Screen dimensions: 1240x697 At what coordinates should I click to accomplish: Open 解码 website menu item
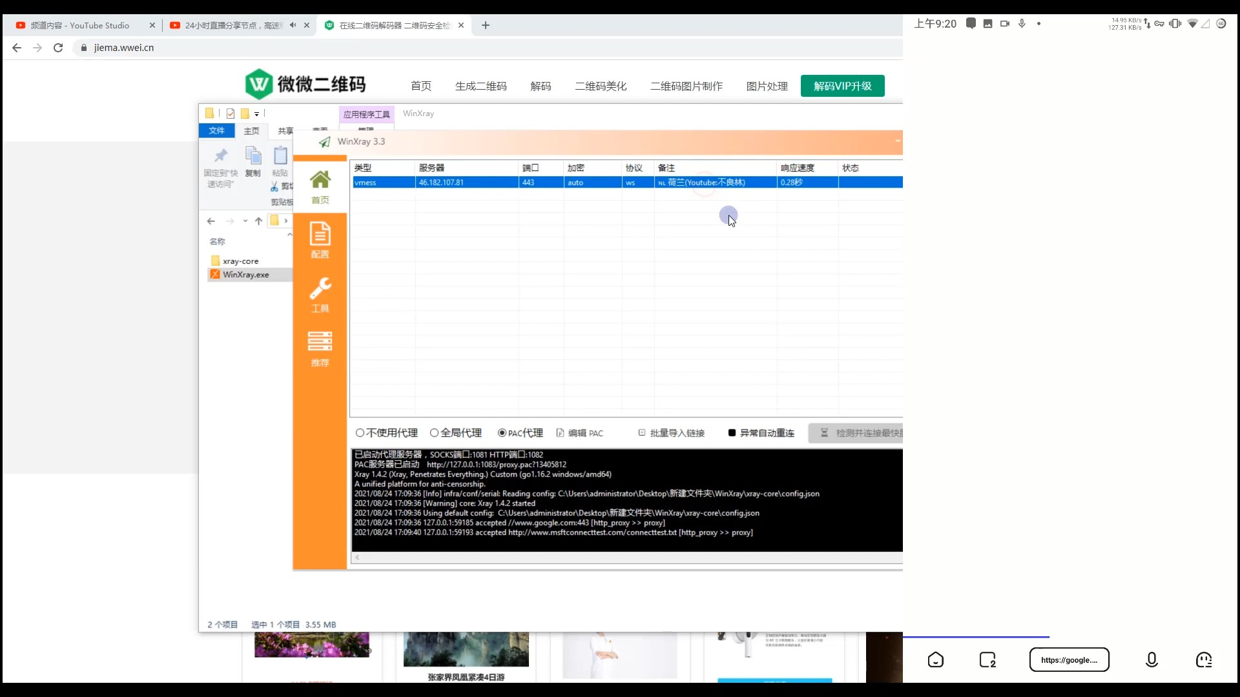[541, 86]
